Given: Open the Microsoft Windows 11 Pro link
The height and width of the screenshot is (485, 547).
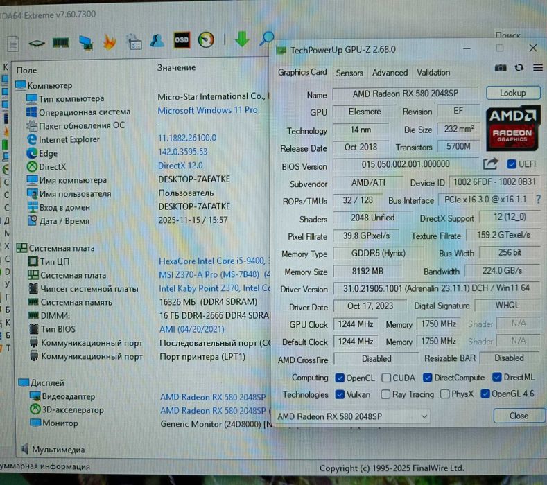Looking at the screenshot, I should 207,110.
